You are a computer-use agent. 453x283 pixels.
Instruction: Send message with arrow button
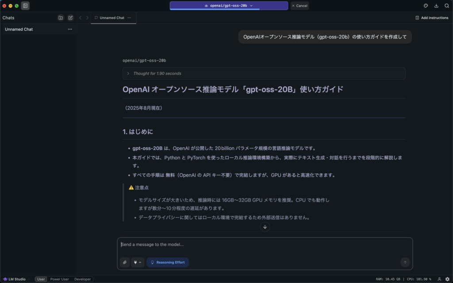coord(405,262)
